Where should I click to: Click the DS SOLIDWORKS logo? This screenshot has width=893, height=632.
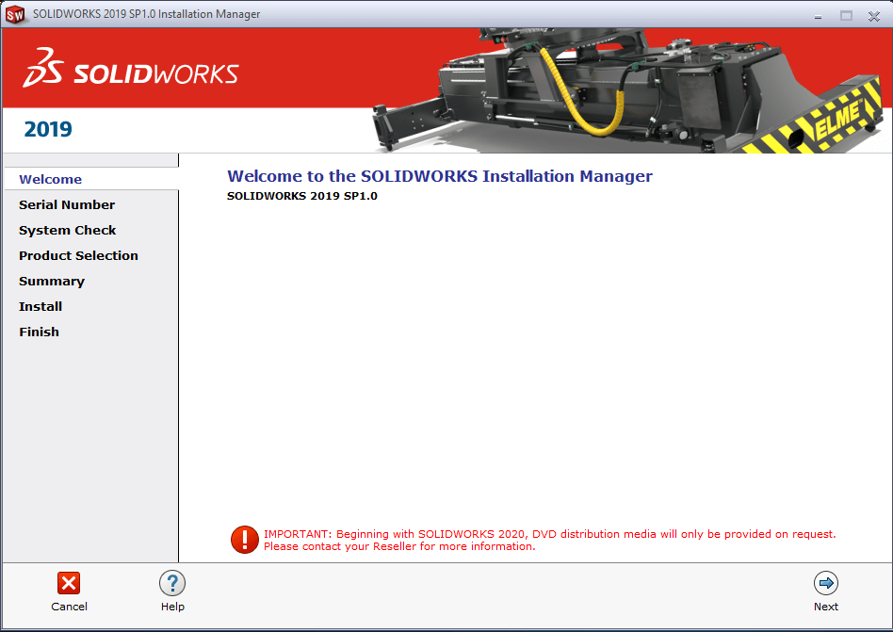130,68
